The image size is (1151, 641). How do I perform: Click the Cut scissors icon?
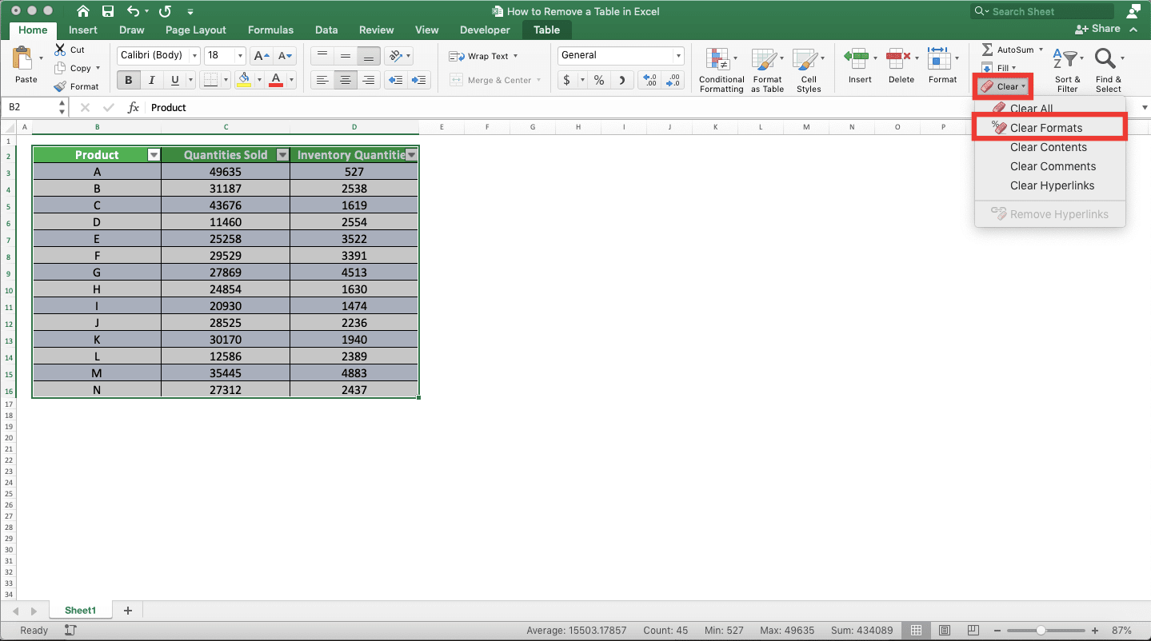click(x=60, y=50)
